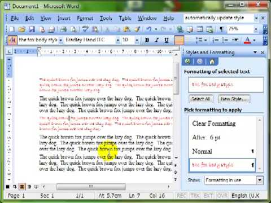Image resolution: width=271 pixels, height=203 pixels.
Task: Click the Font Color A icon
Action: 247,40
